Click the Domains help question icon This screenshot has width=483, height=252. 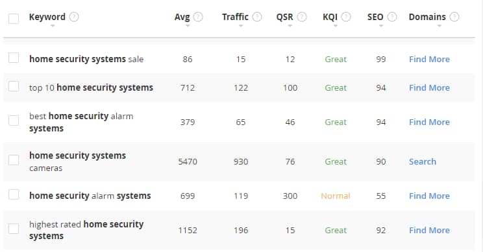coord(454,17)
